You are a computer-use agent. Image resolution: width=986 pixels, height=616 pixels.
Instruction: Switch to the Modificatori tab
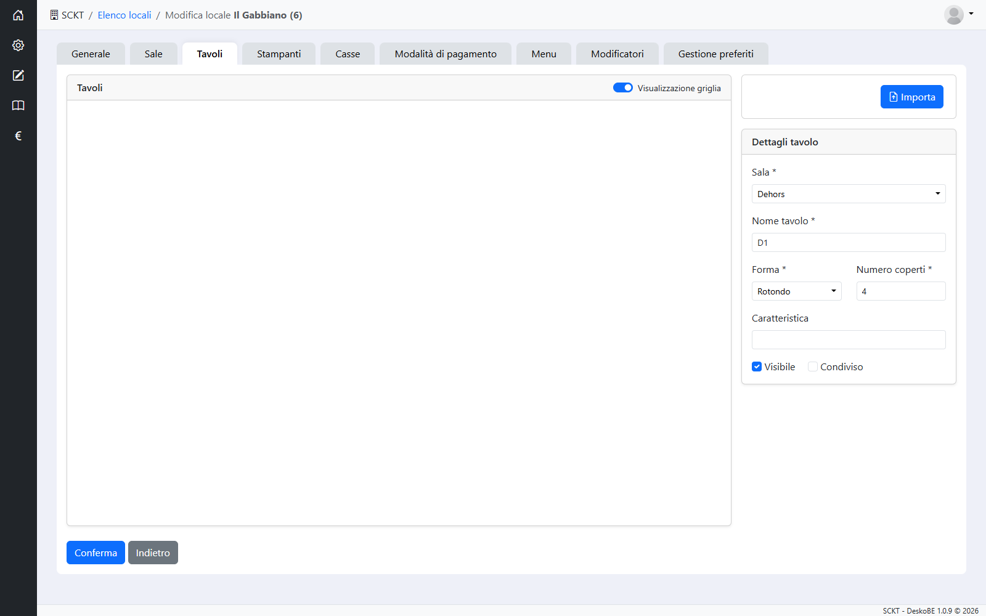pos(617,54)
